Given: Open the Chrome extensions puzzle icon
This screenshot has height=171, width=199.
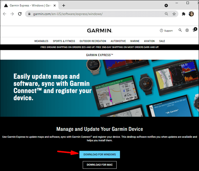Looking at the screenshot, I should [184, 14].
